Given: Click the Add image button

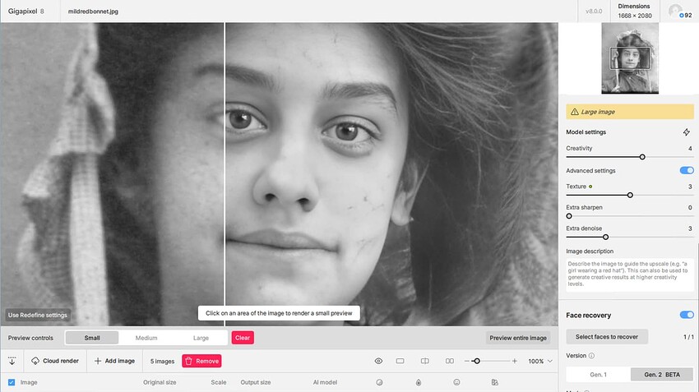Looking at the screenshot, I should click(x=114, y=361).
